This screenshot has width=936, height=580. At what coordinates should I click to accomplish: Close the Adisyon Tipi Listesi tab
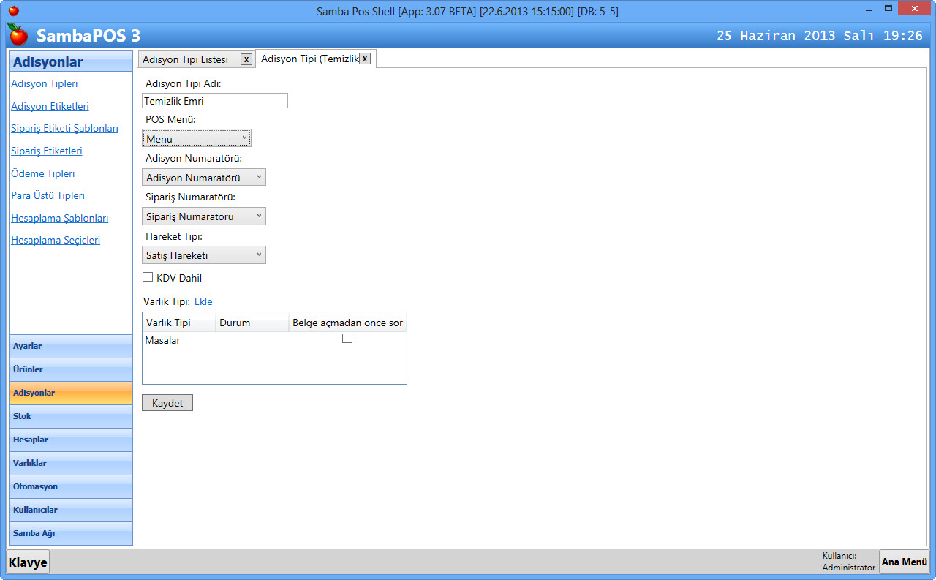click(x=246, y=59)
